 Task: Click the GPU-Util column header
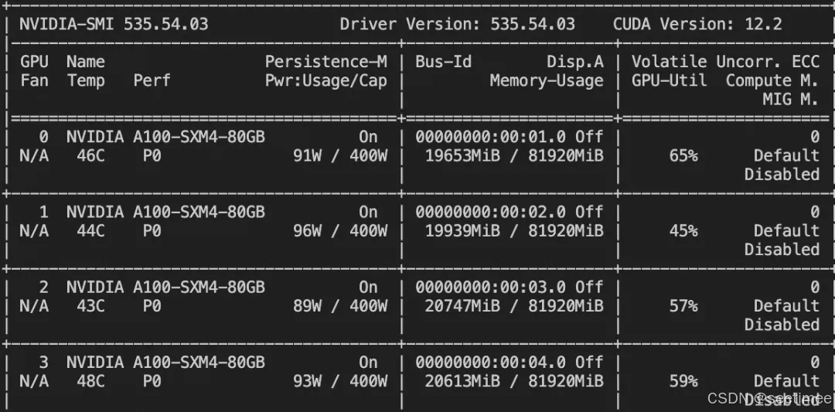669,80
